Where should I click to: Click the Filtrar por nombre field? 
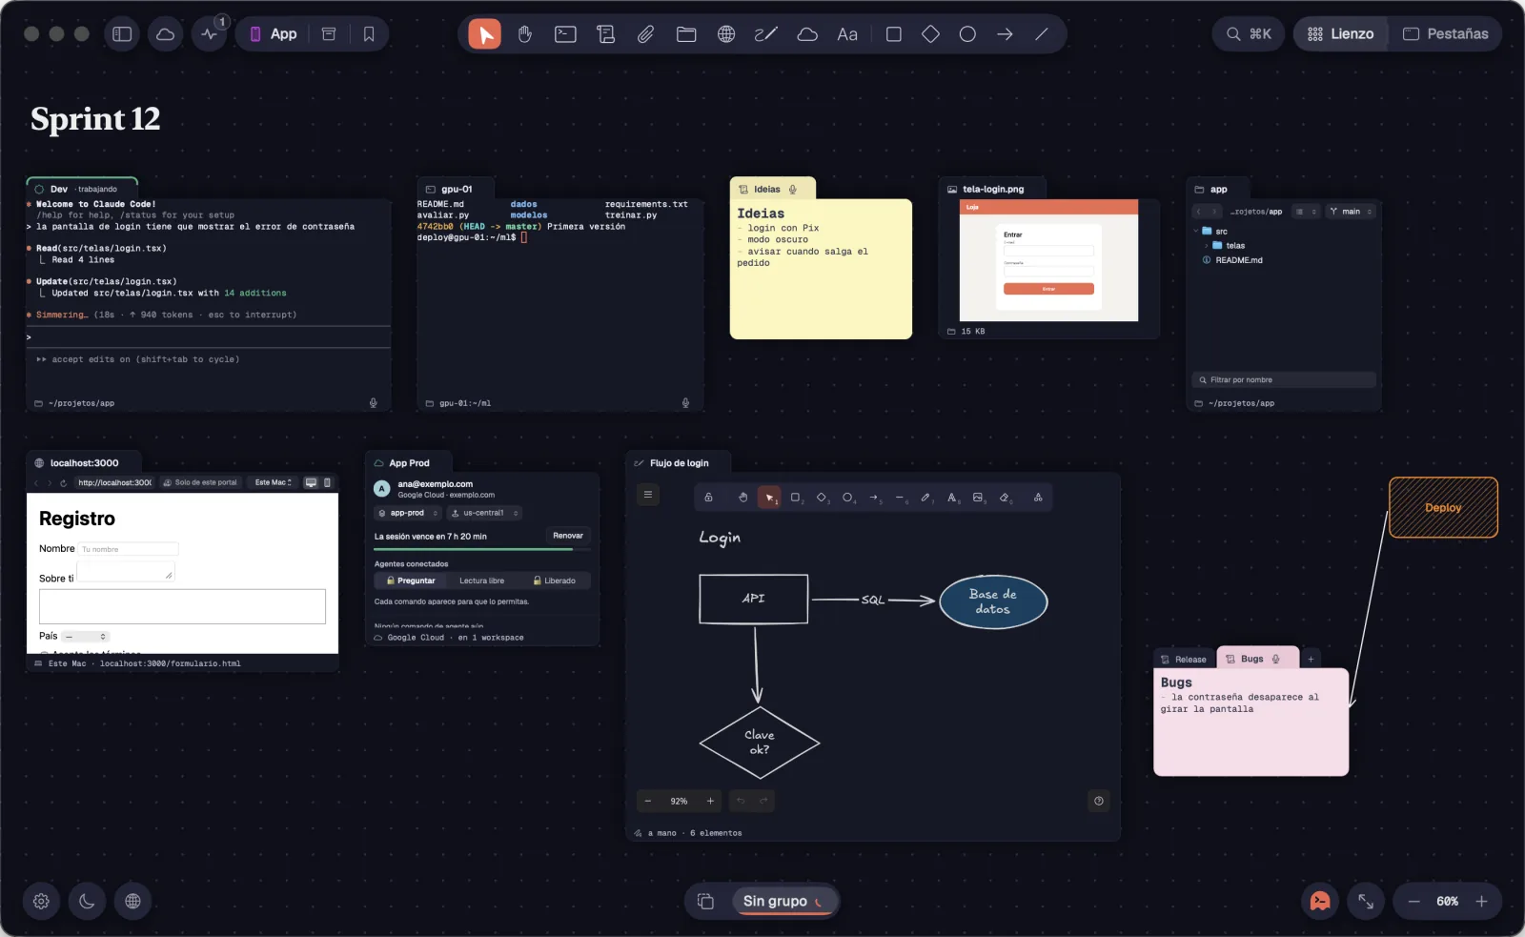coord(1284,379)
